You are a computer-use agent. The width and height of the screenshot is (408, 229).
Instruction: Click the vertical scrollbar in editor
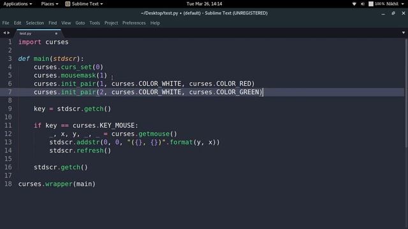click(406, 94)
